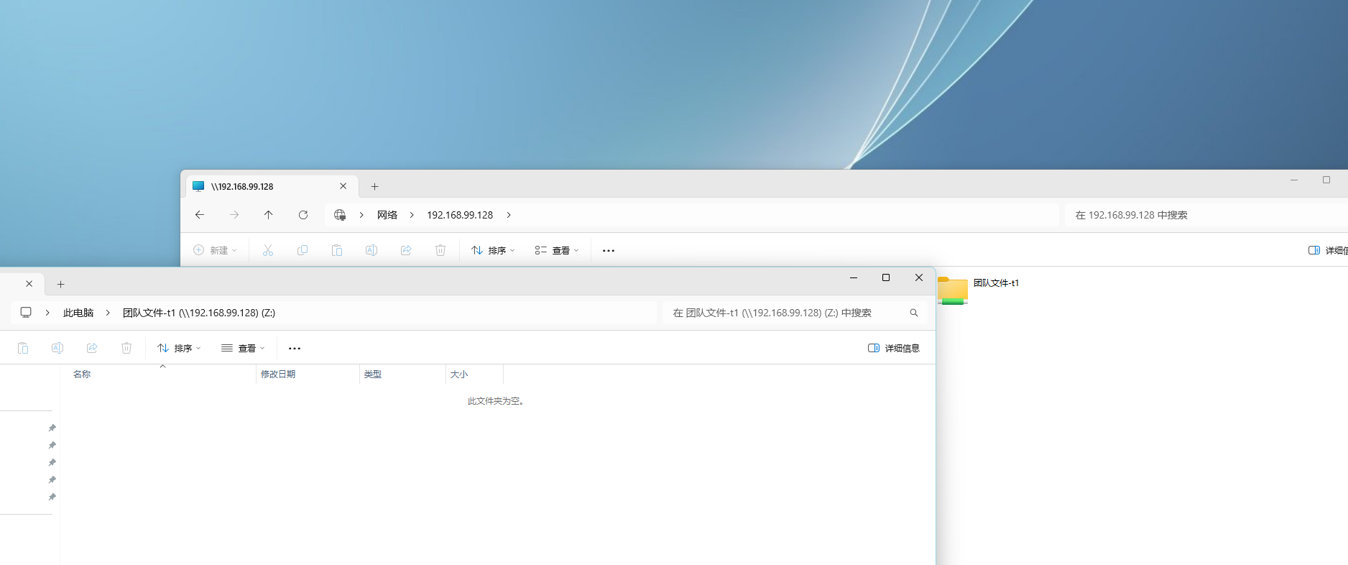Sort by the 修改日期 column header
The image size is (1348, 565).
(x=308, y=374)
